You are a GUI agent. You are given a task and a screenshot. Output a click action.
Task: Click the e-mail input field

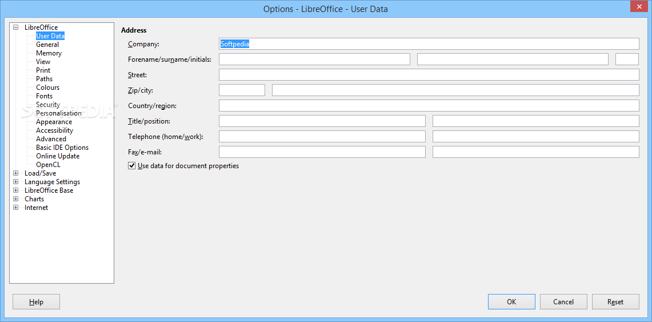click(x=536, y=152)
